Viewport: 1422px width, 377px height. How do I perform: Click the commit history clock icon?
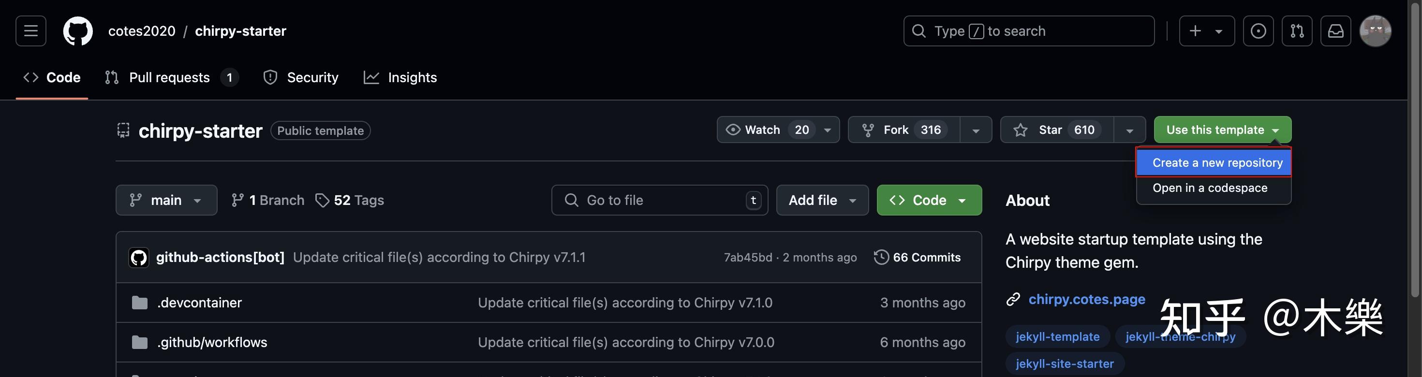click(x=880, y=257)
